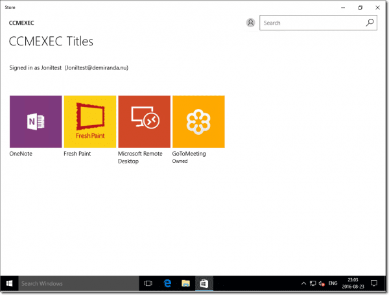Switch the ENG input language

pyautogui.click(x=333, y=283)
